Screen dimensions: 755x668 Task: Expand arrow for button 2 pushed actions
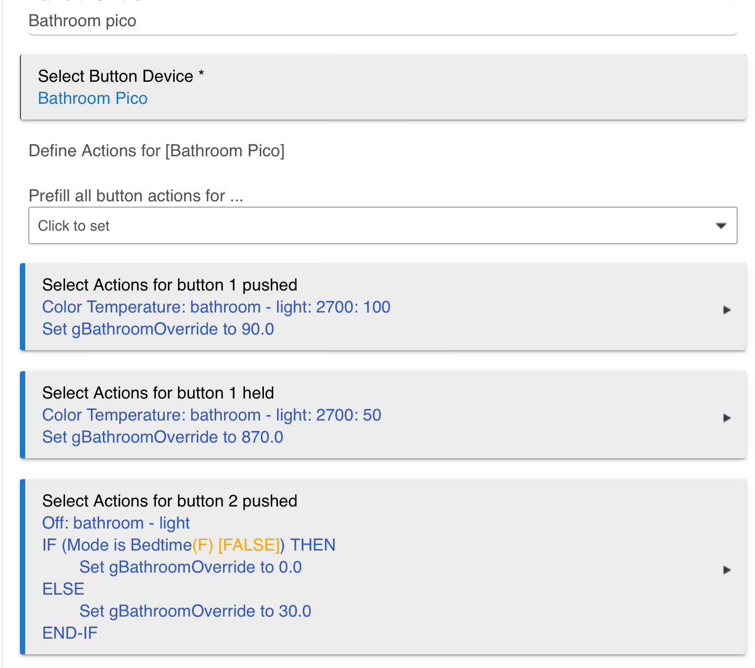(x=727, y=570)
